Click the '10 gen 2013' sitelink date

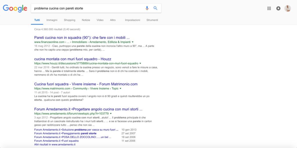(129, 130)
